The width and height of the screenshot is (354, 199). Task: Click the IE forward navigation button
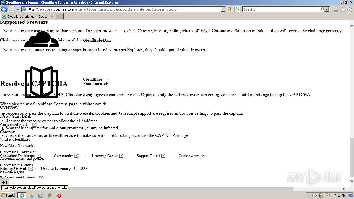click(x=12, y=9)
